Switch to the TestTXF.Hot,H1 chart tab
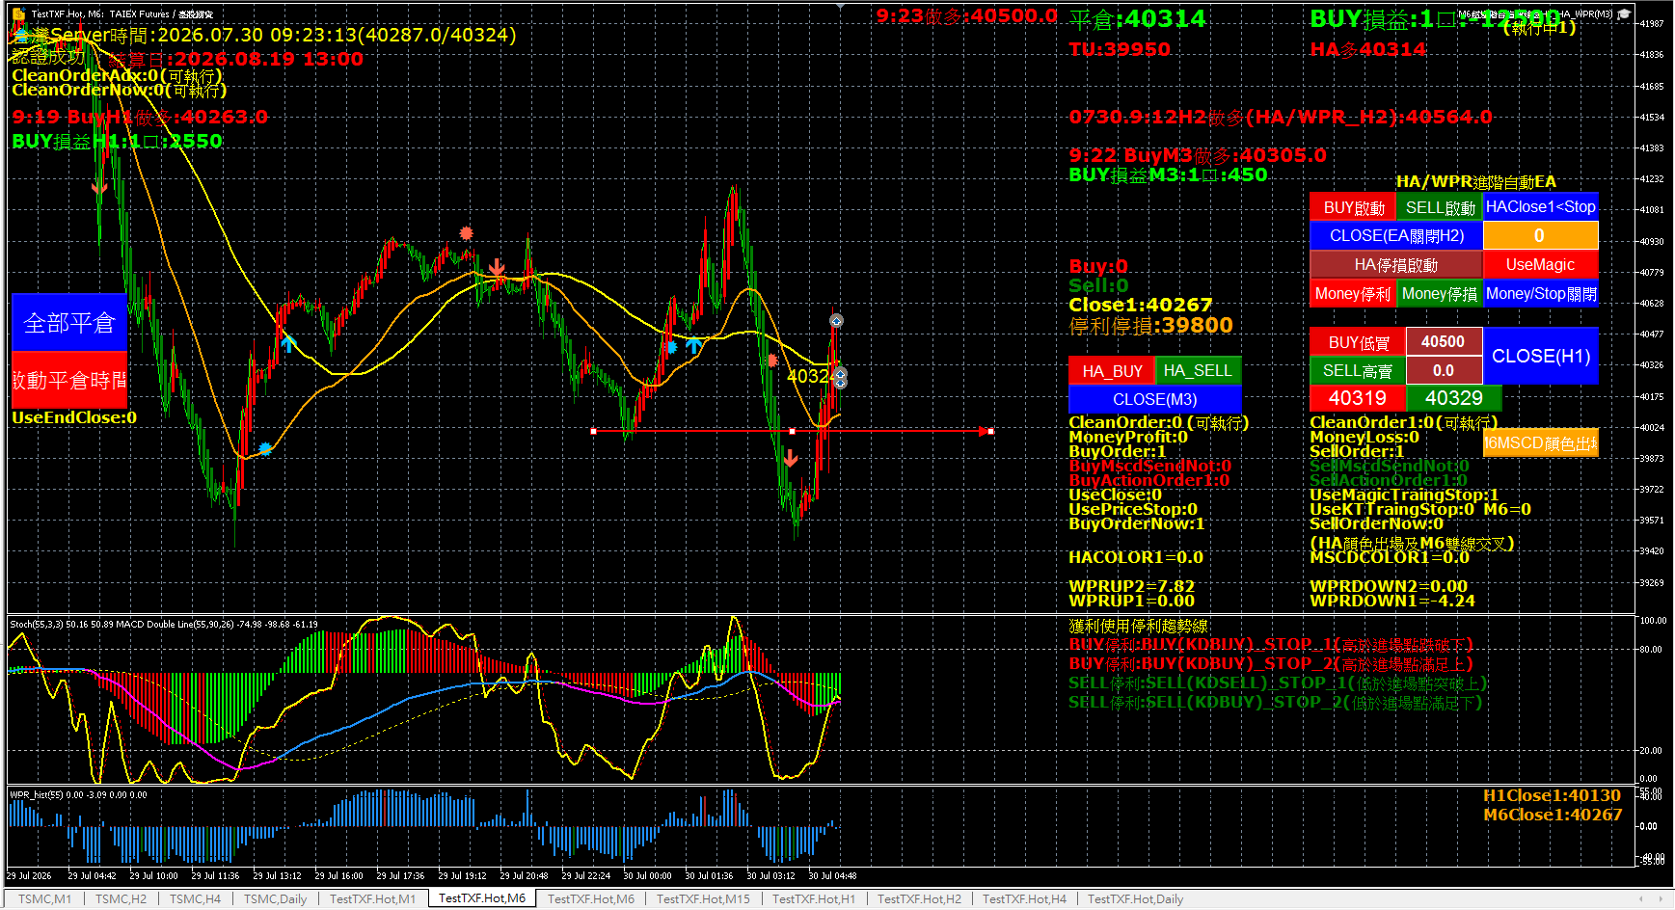Viewport: 1675px width, 910px height. pos(814,898)
